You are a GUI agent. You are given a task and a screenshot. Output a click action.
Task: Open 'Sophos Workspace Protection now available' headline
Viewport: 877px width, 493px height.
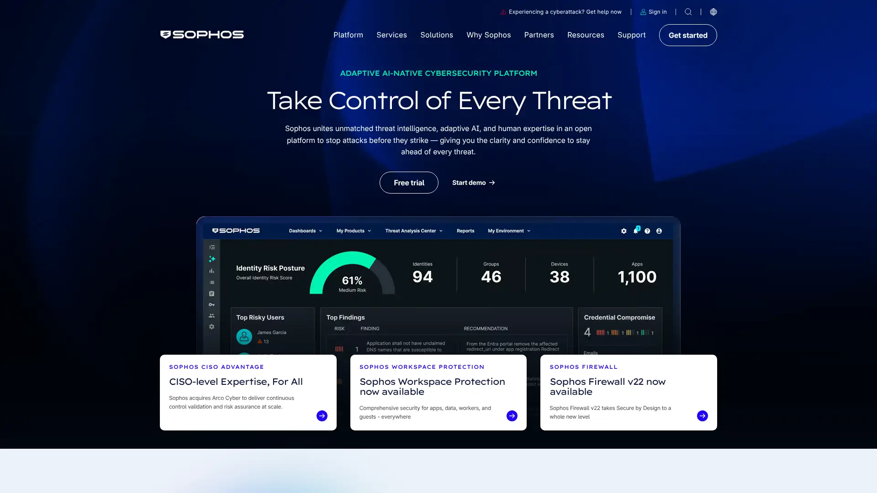pyautogui.click(x=432, y=387)
